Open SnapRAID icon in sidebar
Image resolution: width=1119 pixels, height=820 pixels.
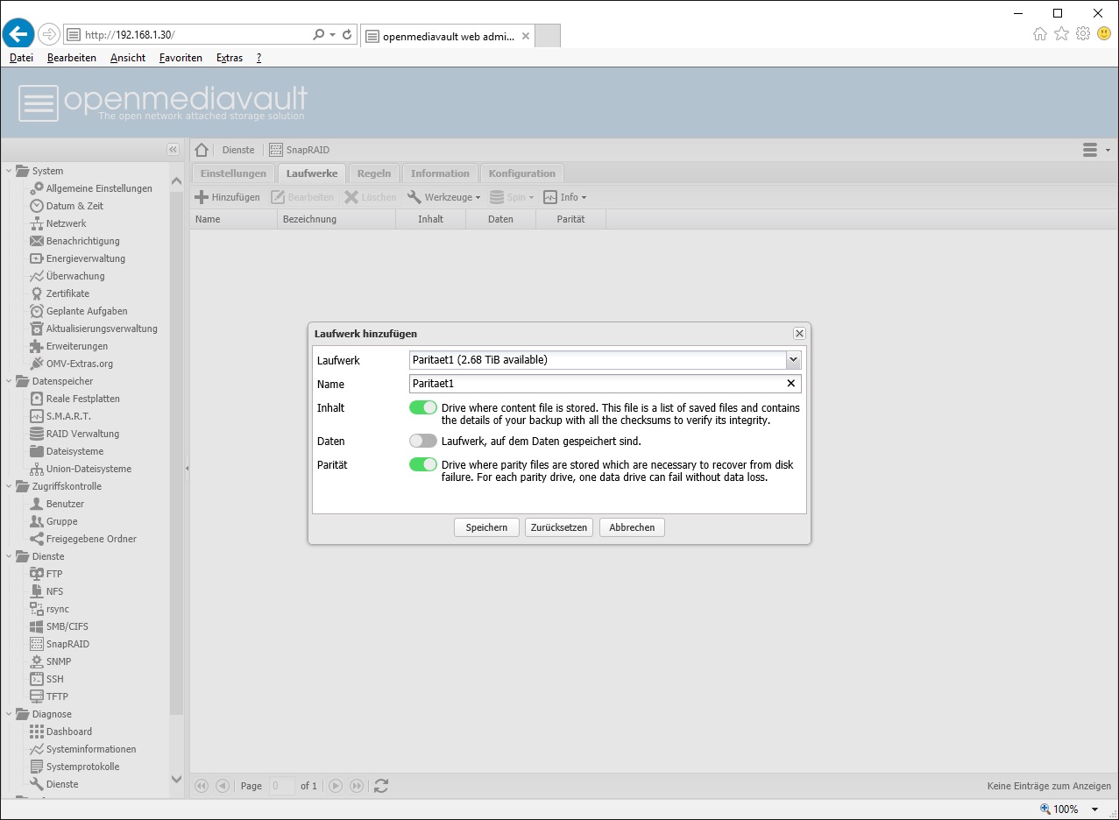37,644
